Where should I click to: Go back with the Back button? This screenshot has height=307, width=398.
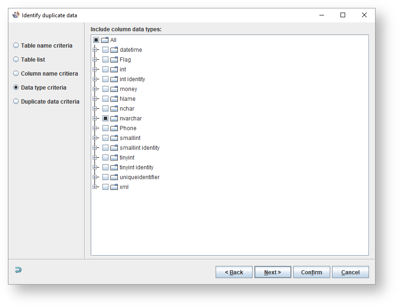234,272
